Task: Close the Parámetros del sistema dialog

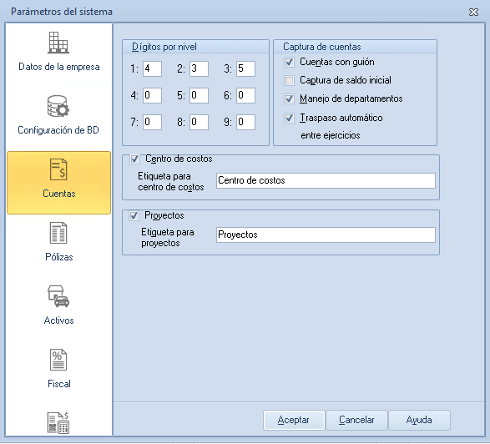Action: 473,13
